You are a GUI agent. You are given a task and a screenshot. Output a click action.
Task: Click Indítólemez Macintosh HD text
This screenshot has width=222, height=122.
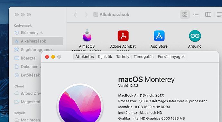(x=140, y=113)
